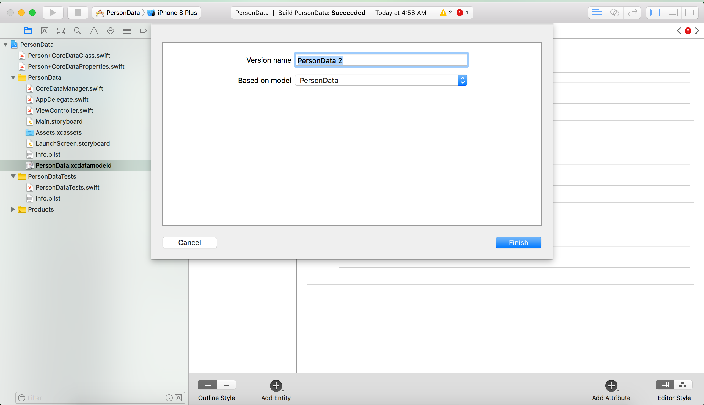Switch to the Version editor

point(632,13)
